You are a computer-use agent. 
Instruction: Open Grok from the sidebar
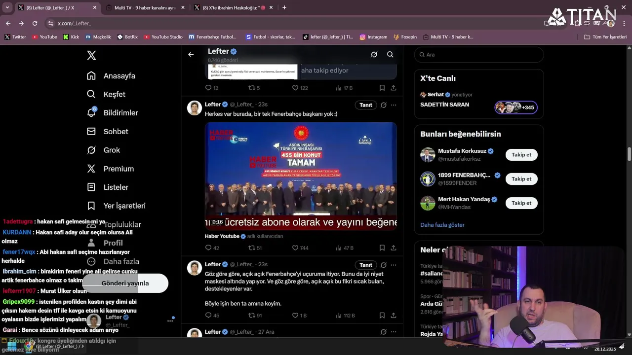pos(103,150)
